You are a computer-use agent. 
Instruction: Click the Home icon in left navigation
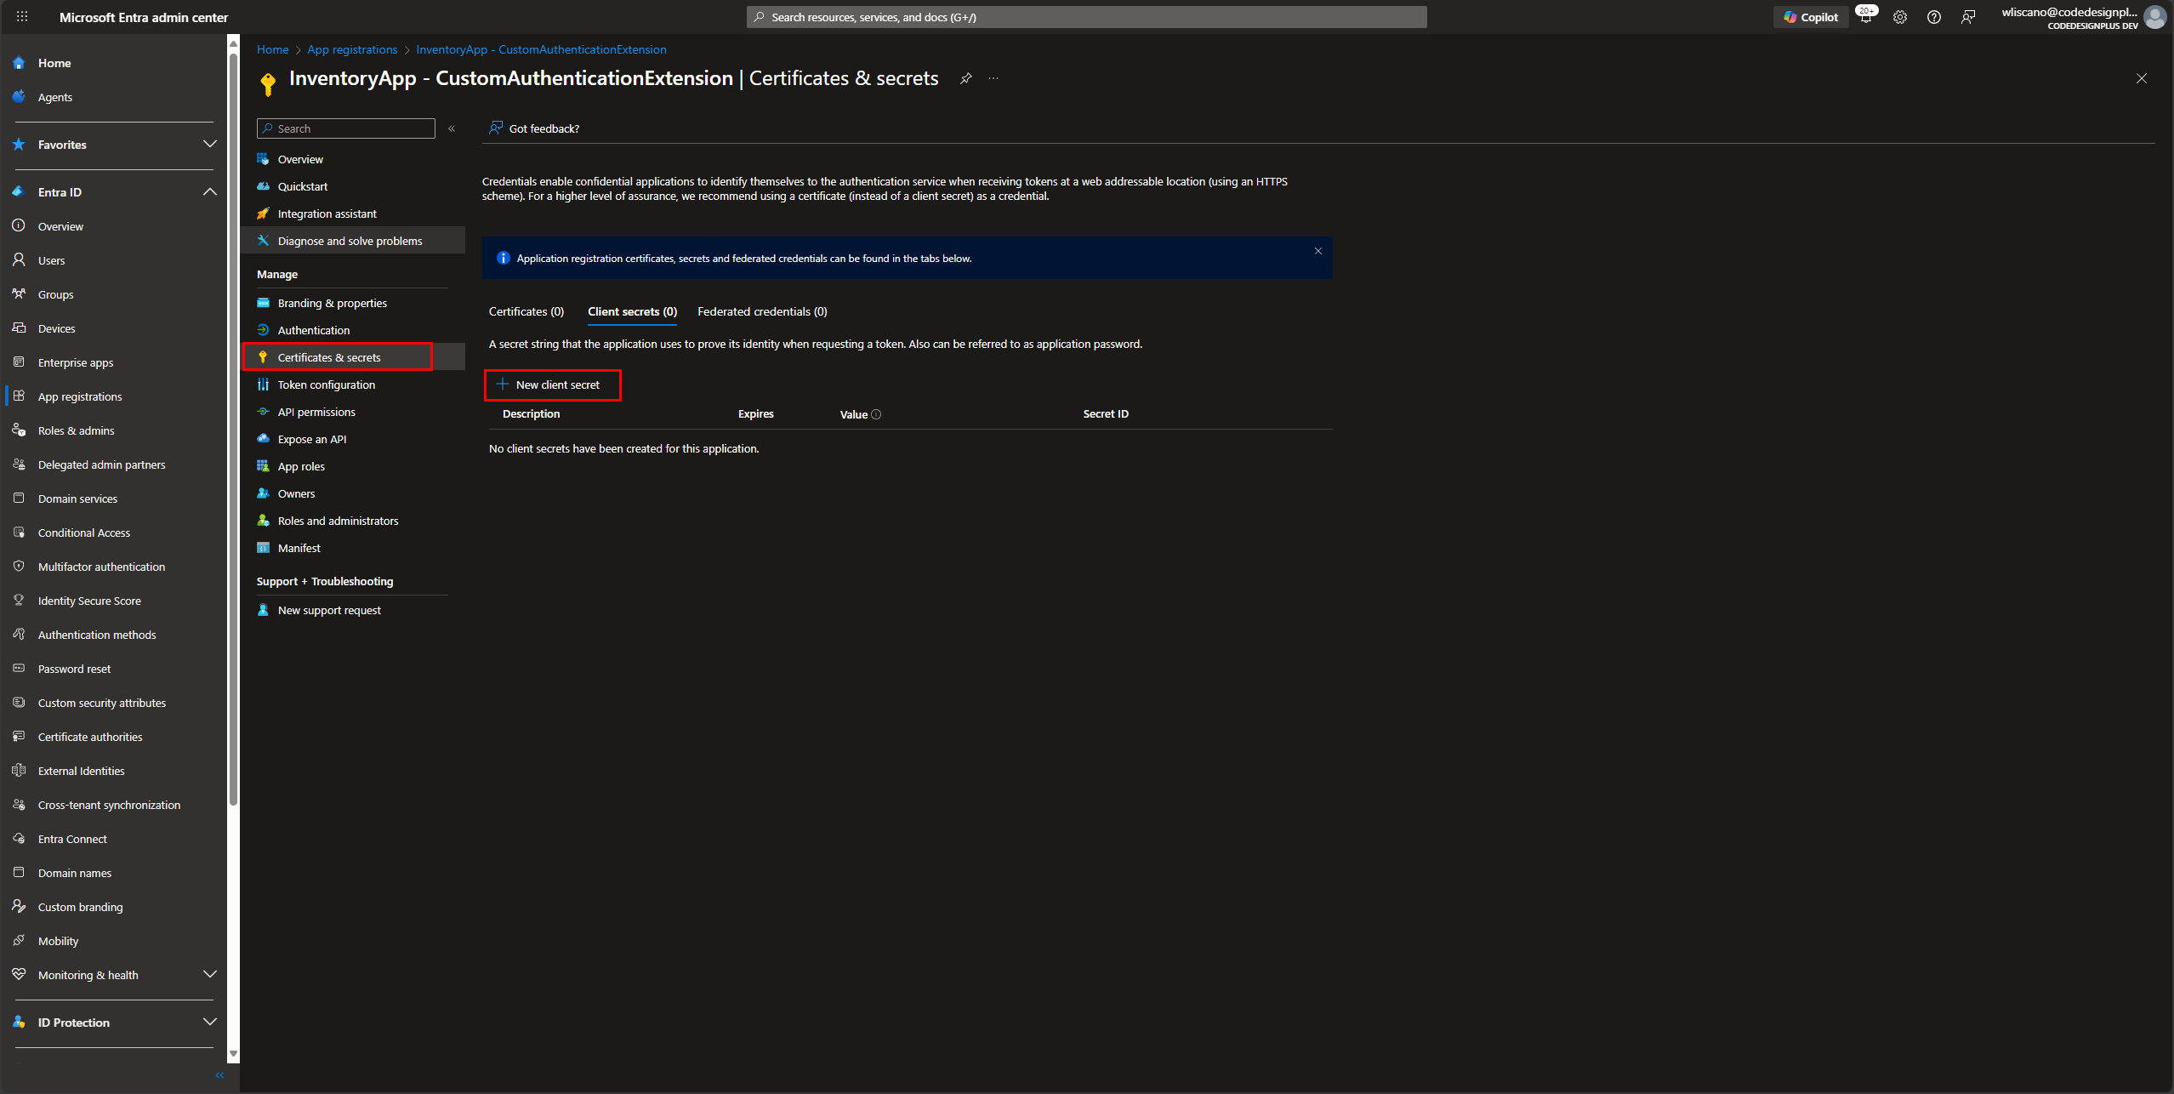(x=19, y=63)
